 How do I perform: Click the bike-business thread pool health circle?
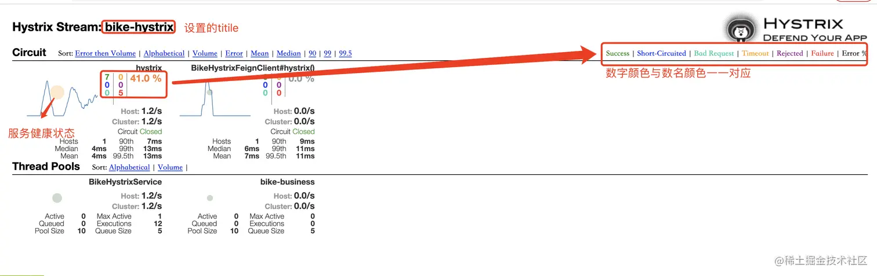[210, 198]
